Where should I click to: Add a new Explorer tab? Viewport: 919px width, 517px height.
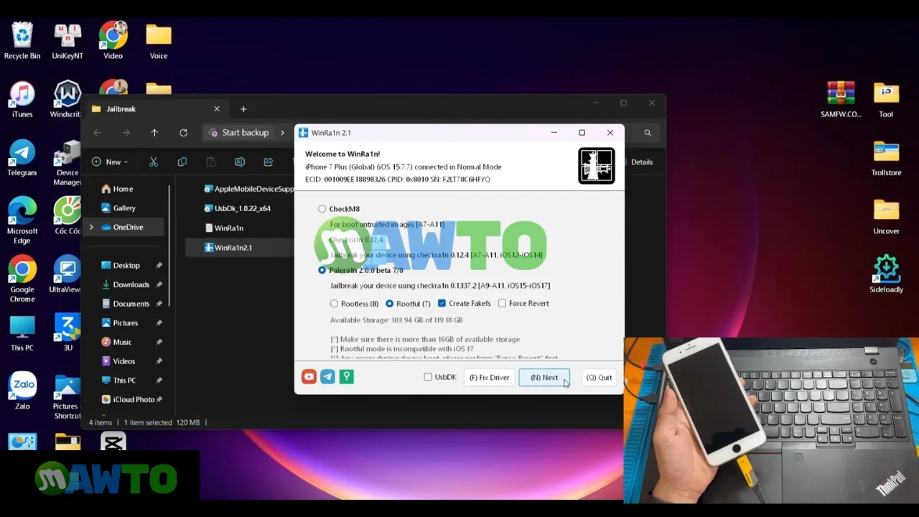(243, 109)
